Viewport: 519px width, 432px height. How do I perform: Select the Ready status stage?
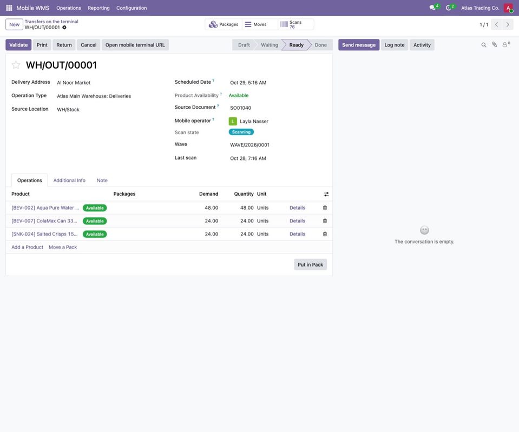pyautogui.click(x=296, y=45)
